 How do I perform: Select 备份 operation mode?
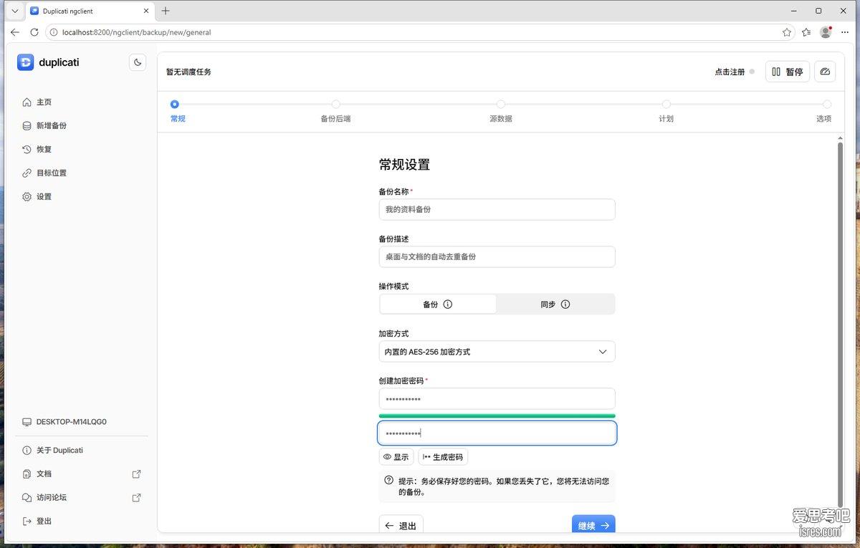pyautogui.click(x=438, y=304)
